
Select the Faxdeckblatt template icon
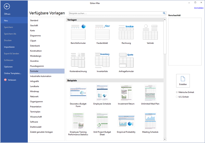pos(102,32)
